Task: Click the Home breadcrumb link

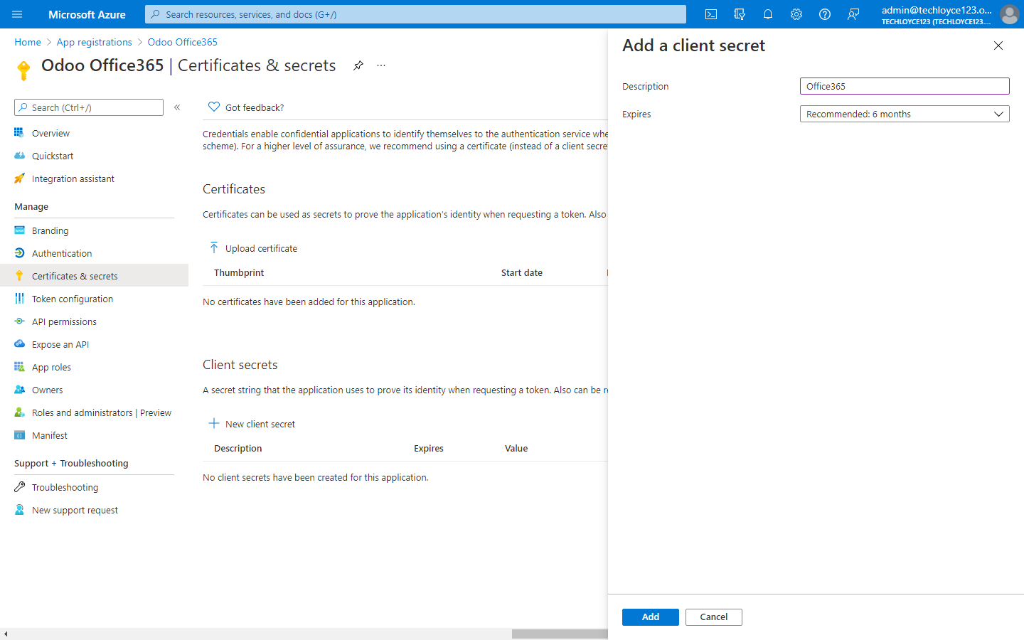Action: point(28,42)
